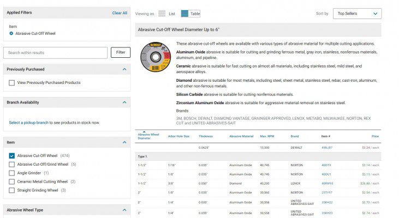Collapse the Previously Purchased section
Viewport: 399px width, 218px height.
[124, 69]
